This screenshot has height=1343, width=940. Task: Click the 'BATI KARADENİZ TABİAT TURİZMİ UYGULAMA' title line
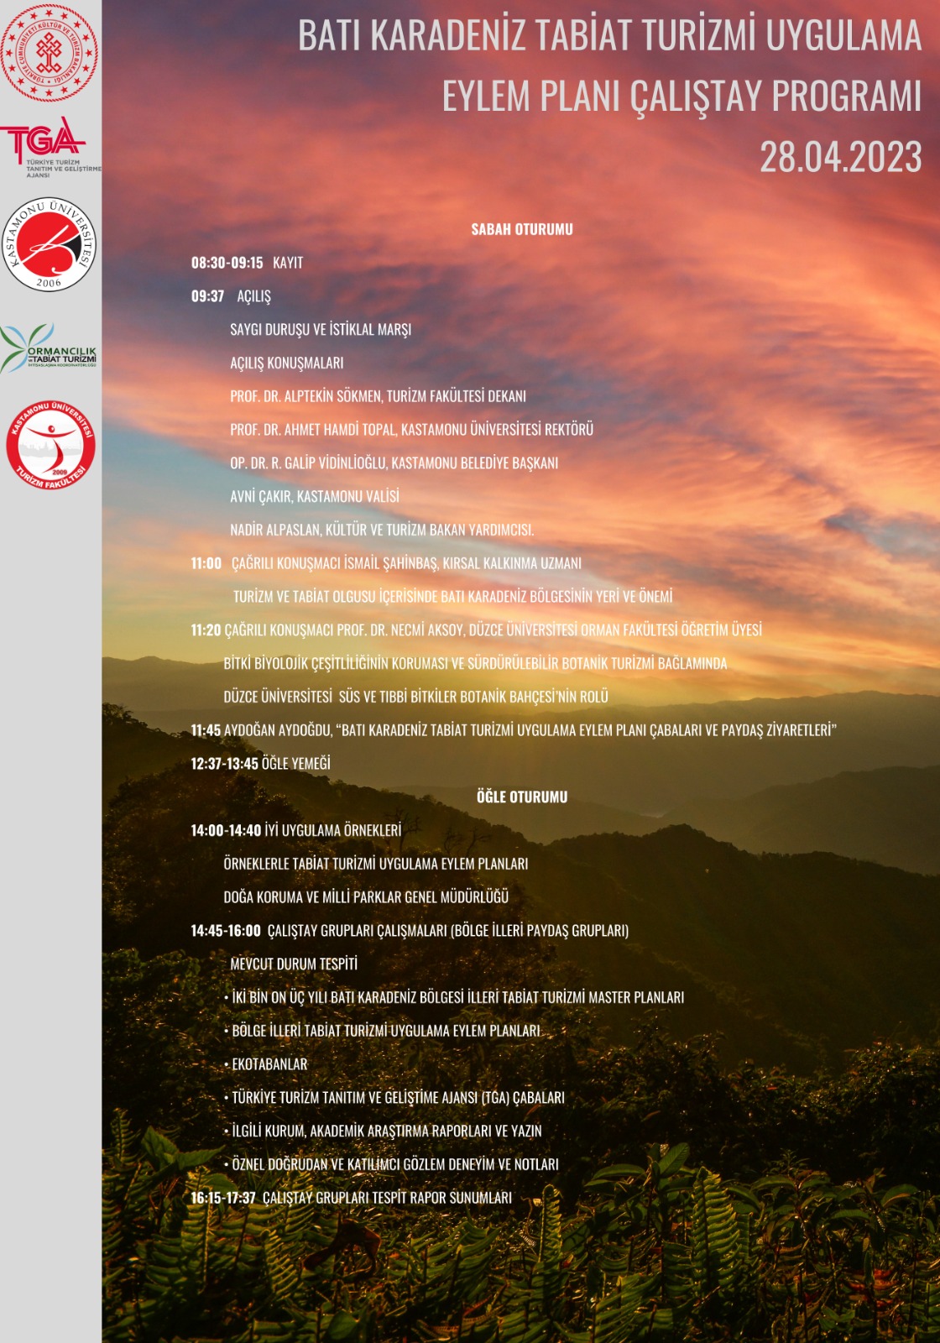pyautogui.click(x=609, y=36)
